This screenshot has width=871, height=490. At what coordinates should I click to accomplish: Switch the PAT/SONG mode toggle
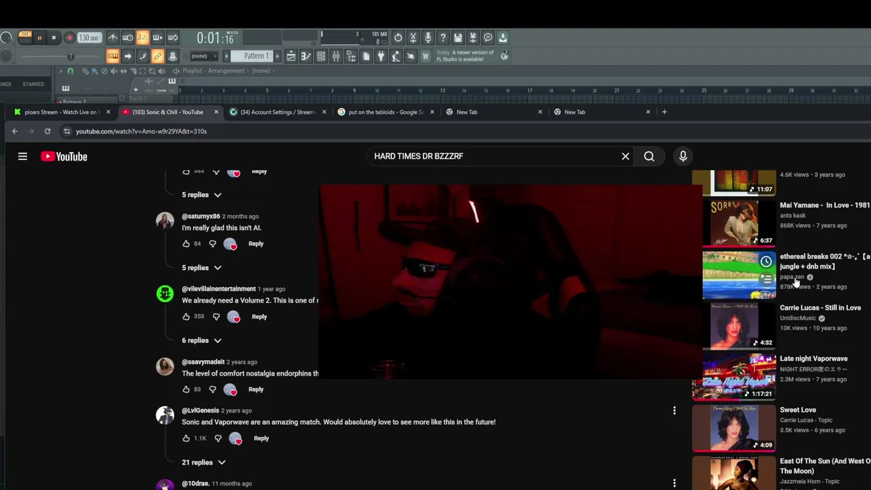point(25,37)
